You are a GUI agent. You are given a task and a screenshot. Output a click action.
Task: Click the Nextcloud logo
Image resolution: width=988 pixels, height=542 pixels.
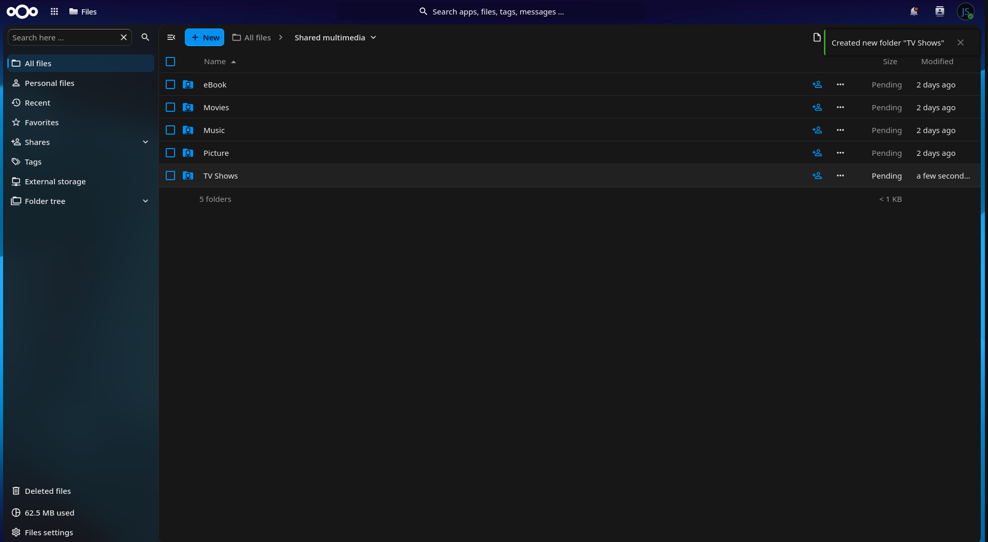click(x=22, y=11)
